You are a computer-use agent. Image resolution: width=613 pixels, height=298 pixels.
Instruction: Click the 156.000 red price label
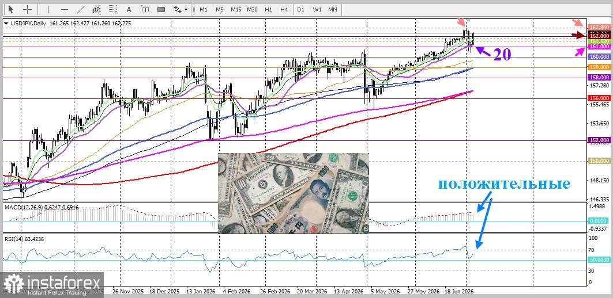(x=599, y=98)
